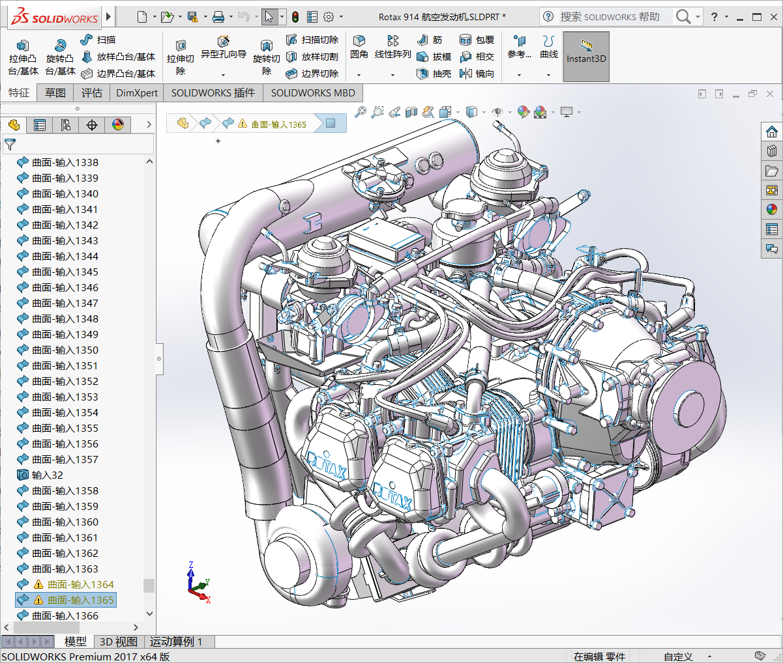The width and height of the screenshot is (783, 663).
Task: Click the DisplayManager color sphere tab
Action: [x=118, y=125]
